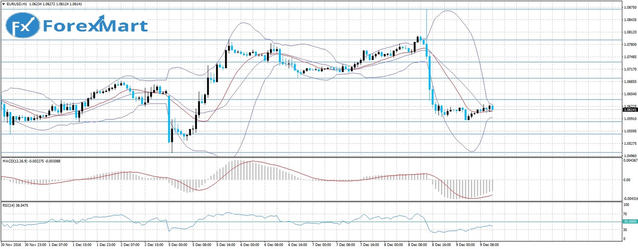Screen dimensions: 638x249
Task: Click the 1.07800 price axis label
Action: click(x=630, y=44)
